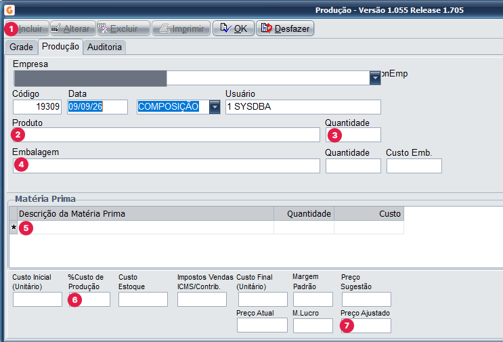The image size is (503, 342).
Task: Click the Quantidade column header in grid
Action: (304, 214)
